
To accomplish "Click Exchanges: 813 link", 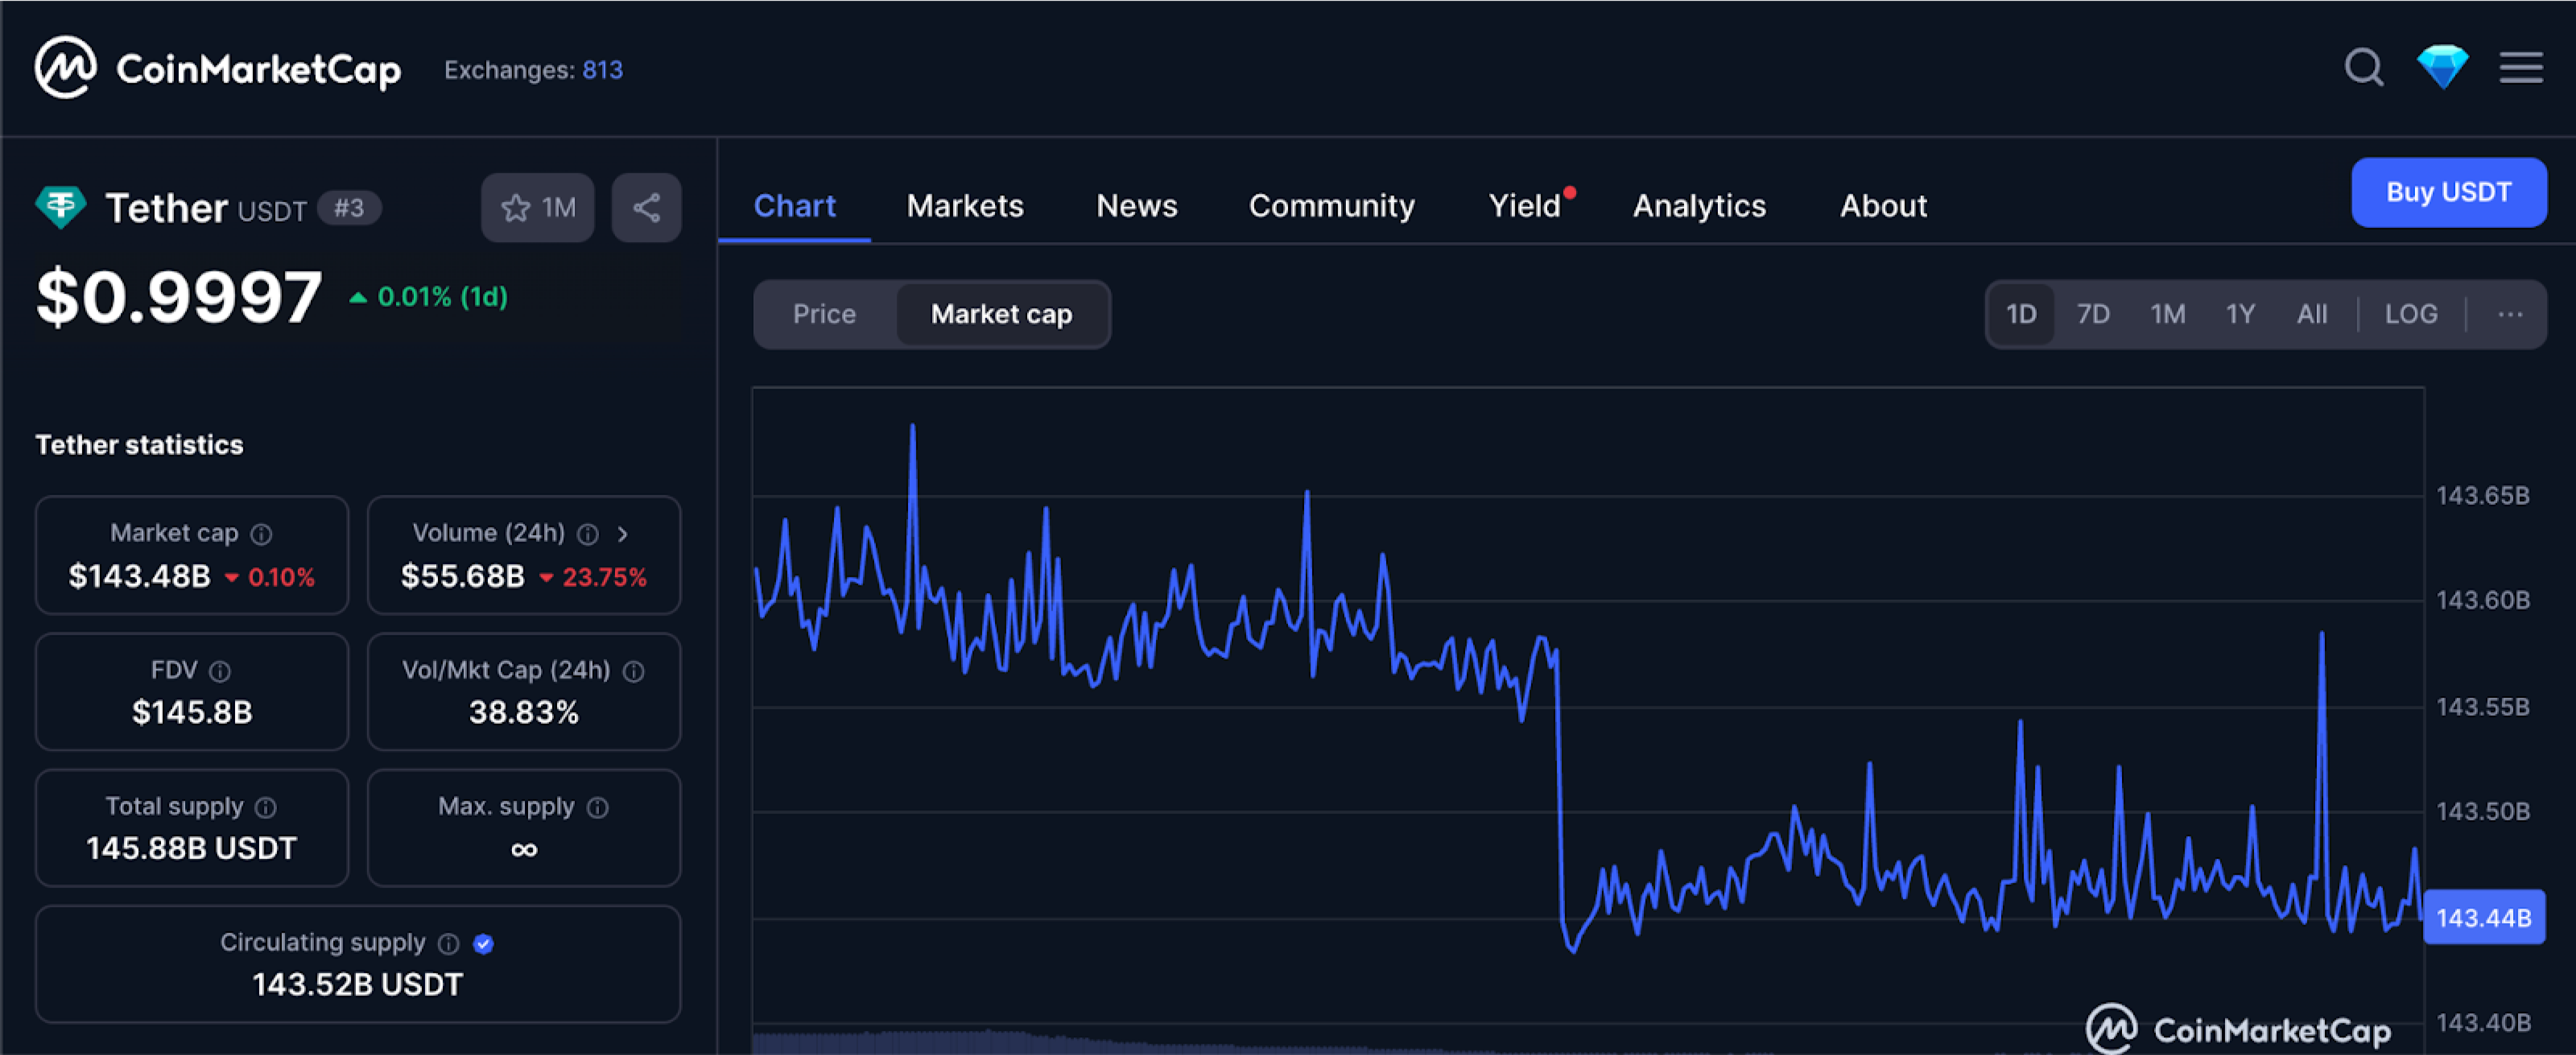I will [x=533, y=70].
